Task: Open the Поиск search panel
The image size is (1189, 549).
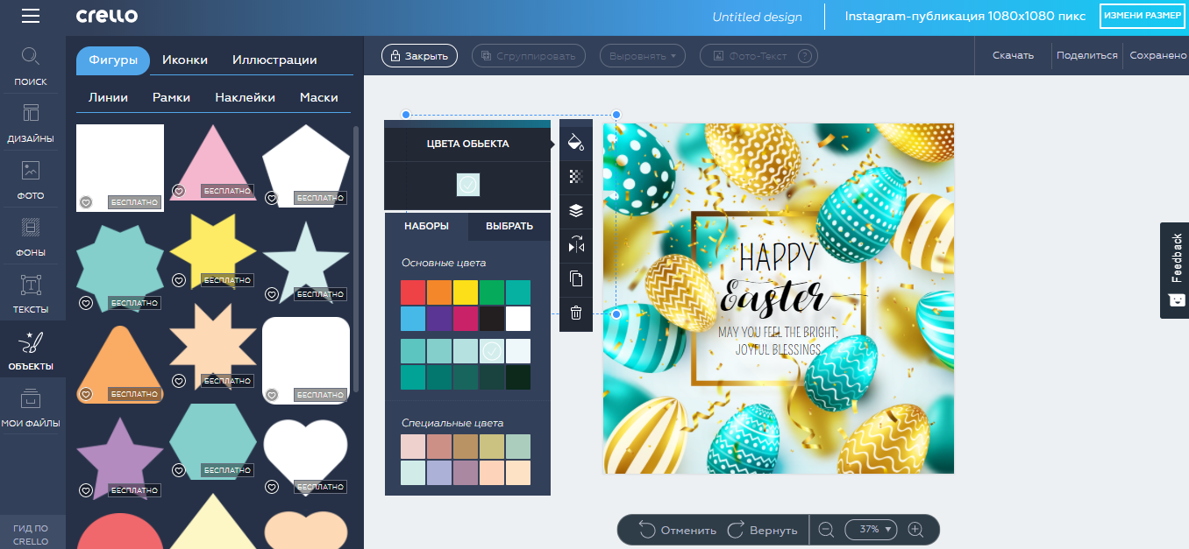Action: [x=32, y=66]
